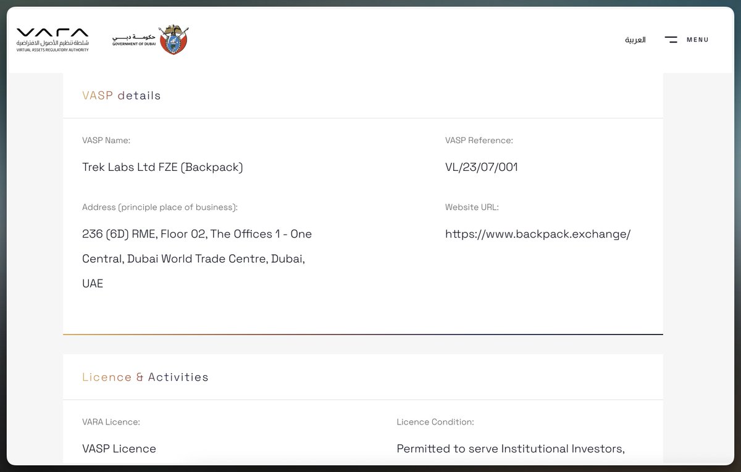Screen dimensions: 741x472
Task: Select the Address (principle place of business) label
Action: [x=160, y=207]
